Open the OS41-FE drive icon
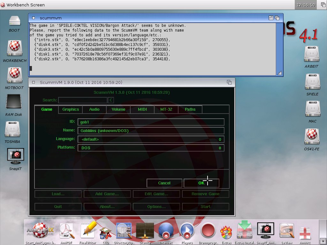This screenshot has width=327, height=245. (312, 137)
